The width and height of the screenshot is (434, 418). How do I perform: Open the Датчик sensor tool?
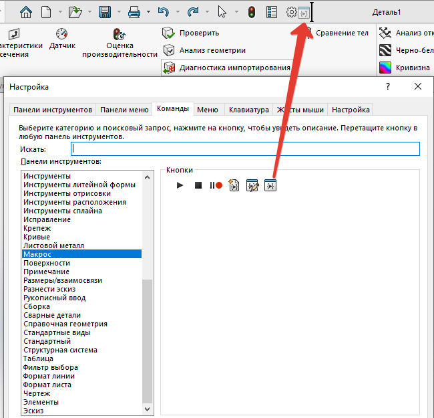(62, 39)
